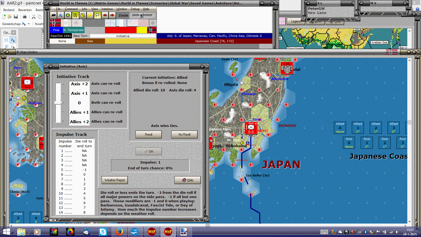Click the 'Allies +2' initiative track entry
Screen dimensions: 421x237
pyautogui.click(x=79, y=122)
